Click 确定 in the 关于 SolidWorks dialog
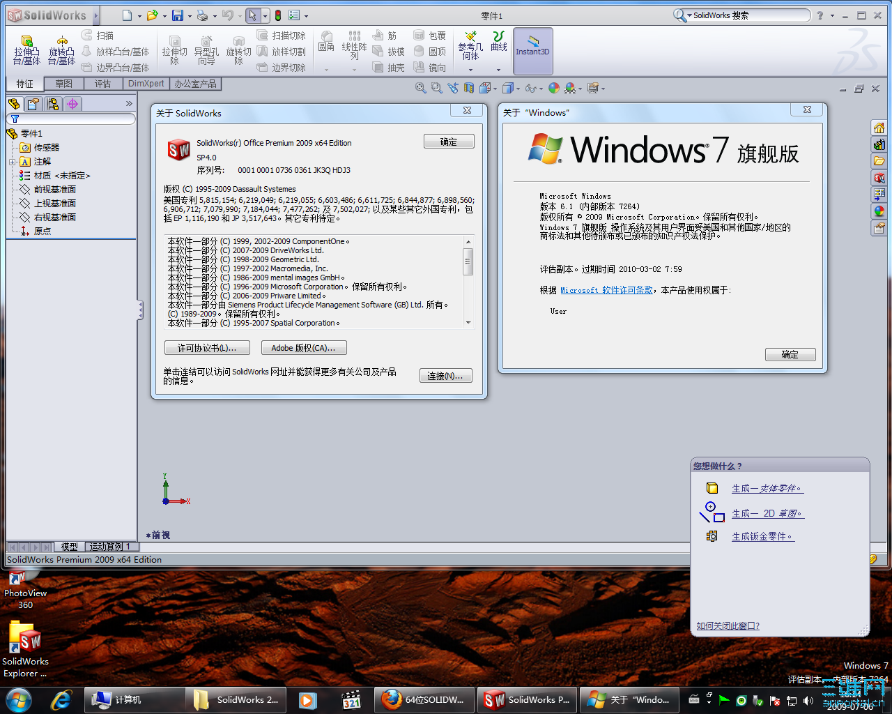 pyautogui.click(x=449, y=142)
